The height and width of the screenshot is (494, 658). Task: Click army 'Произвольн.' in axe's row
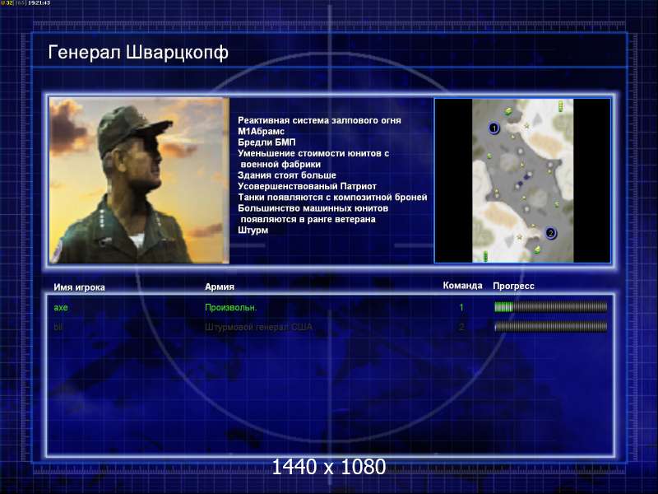coord(231,307)
